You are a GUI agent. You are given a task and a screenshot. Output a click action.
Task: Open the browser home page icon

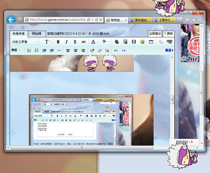(x=187, y=20)
